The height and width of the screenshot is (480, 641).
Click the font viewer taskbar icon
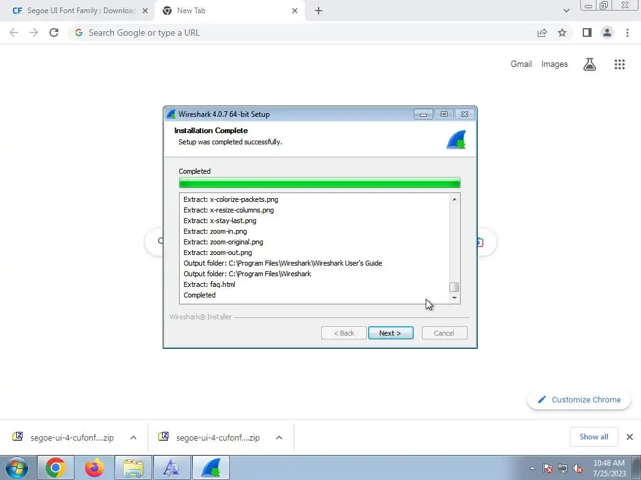[x=172, y=467]
